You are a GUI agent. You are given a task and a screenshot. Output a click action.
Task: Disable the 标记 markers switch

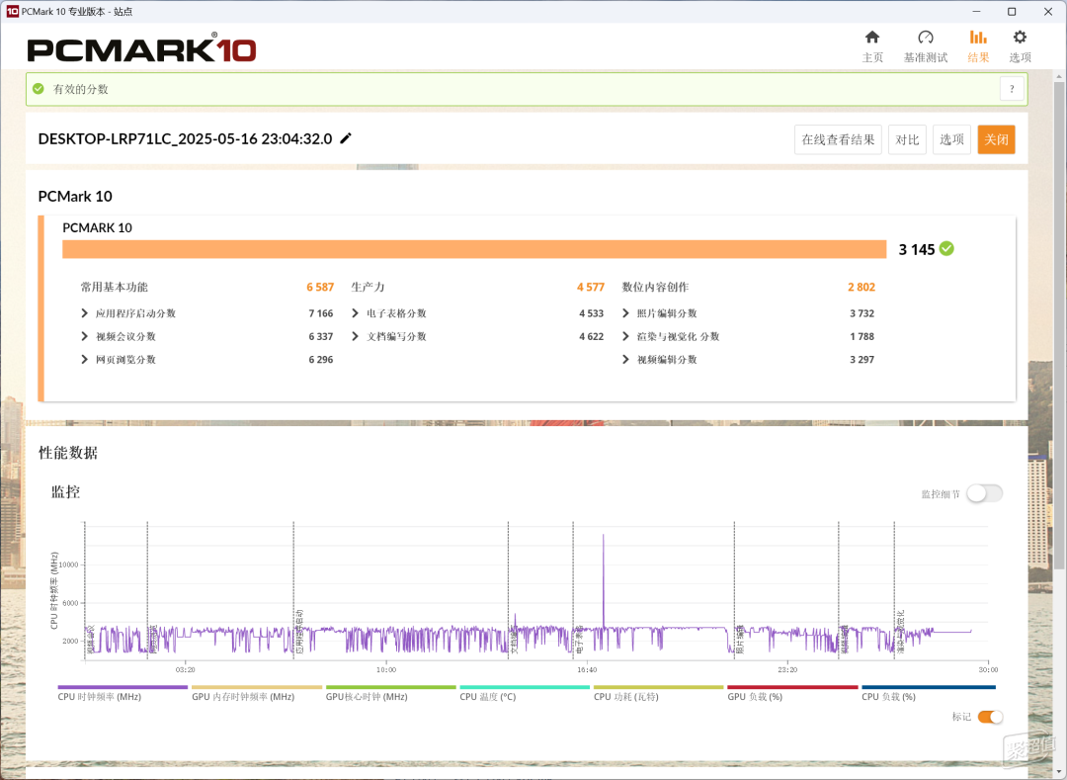tap(990, 717)
